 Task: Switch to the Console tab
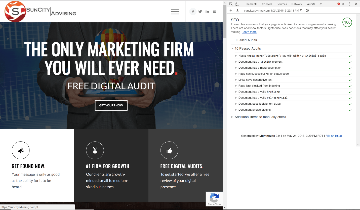click(267, 4)
